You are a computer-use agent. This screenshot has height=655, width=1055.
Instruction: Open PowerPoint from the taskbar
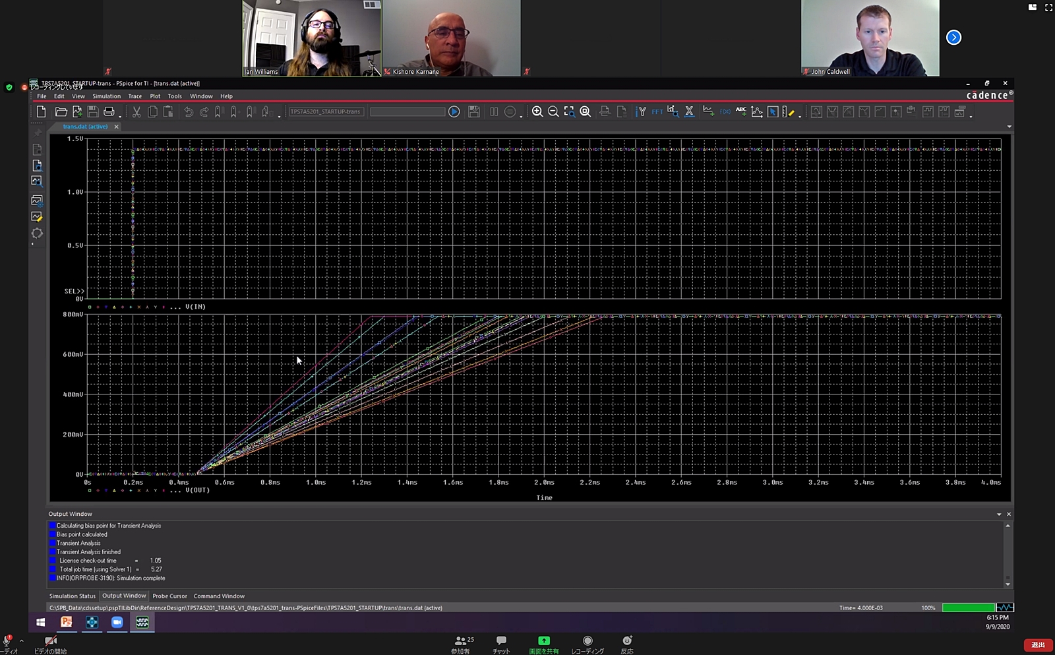pyautogui.click(x=67, y=622)
